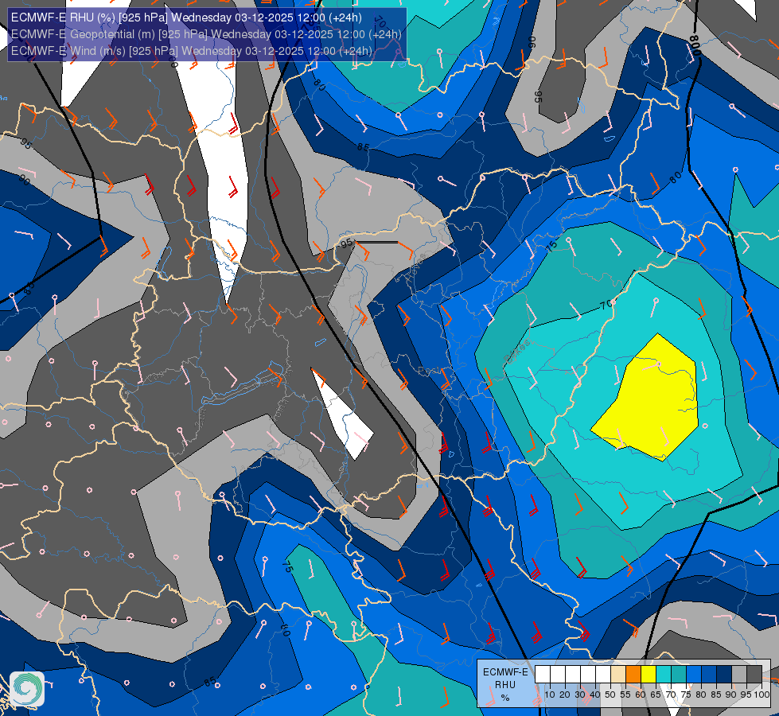Click the faint 'Békés' county label on map
Viewport: 779px width, 716px height.
[516, 351]
